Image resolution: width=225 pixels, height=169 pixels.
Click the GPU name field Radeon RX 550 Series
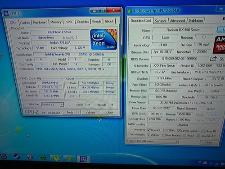pos(183,30)
